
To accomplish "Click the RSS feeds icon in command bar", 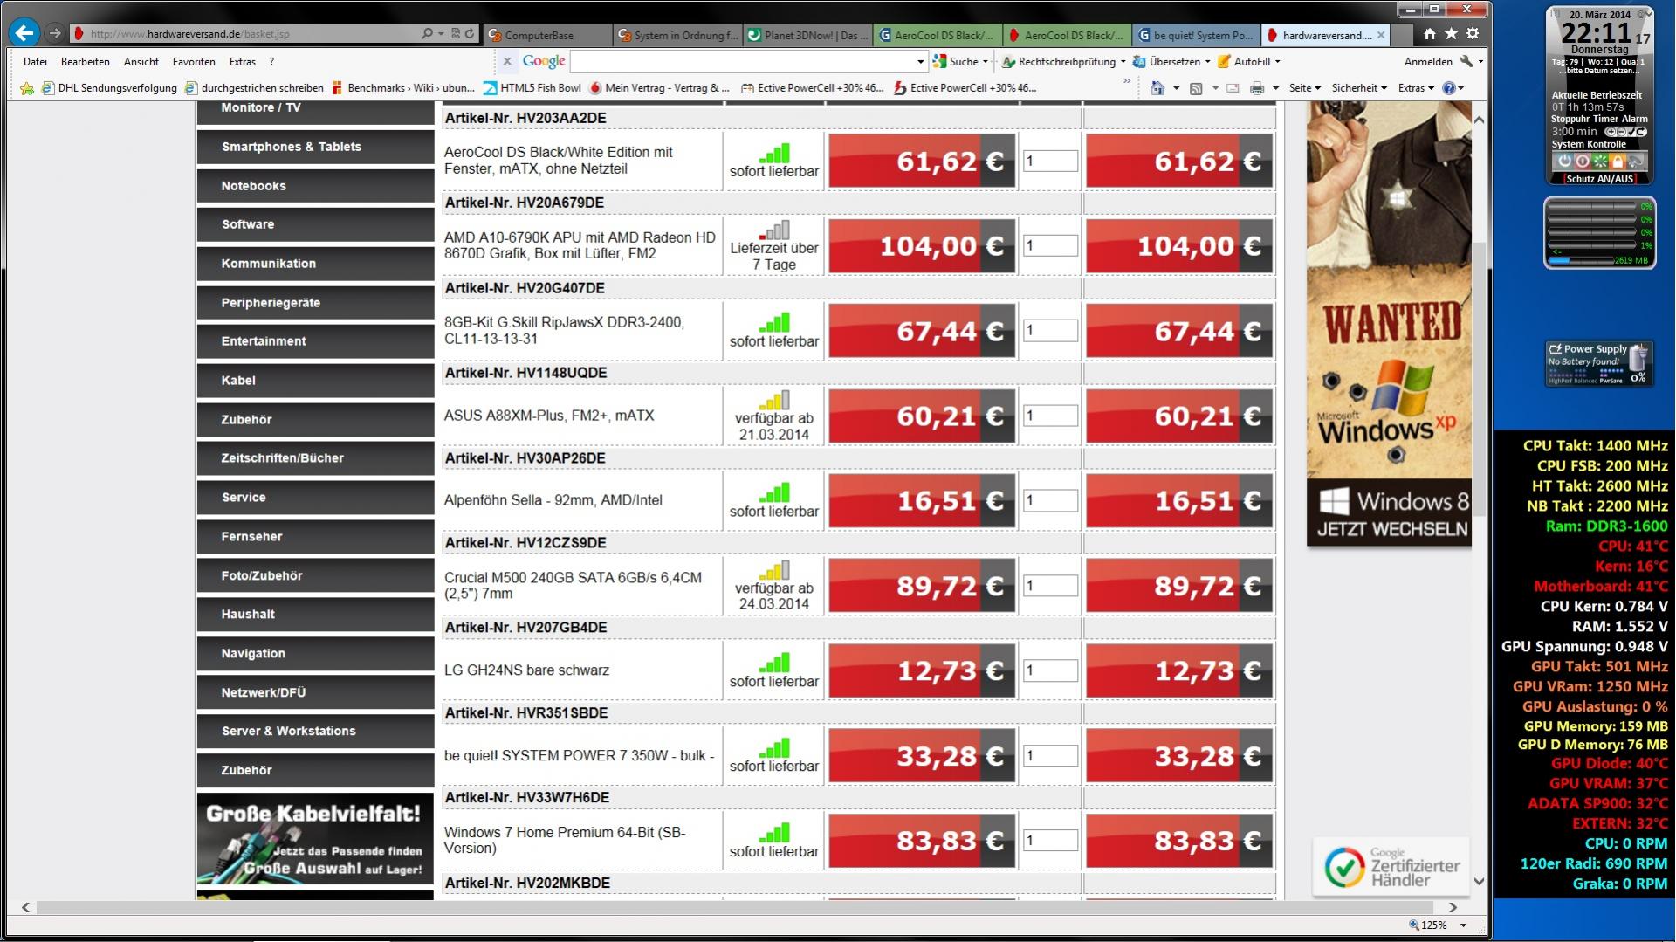I will point(1196,88).
